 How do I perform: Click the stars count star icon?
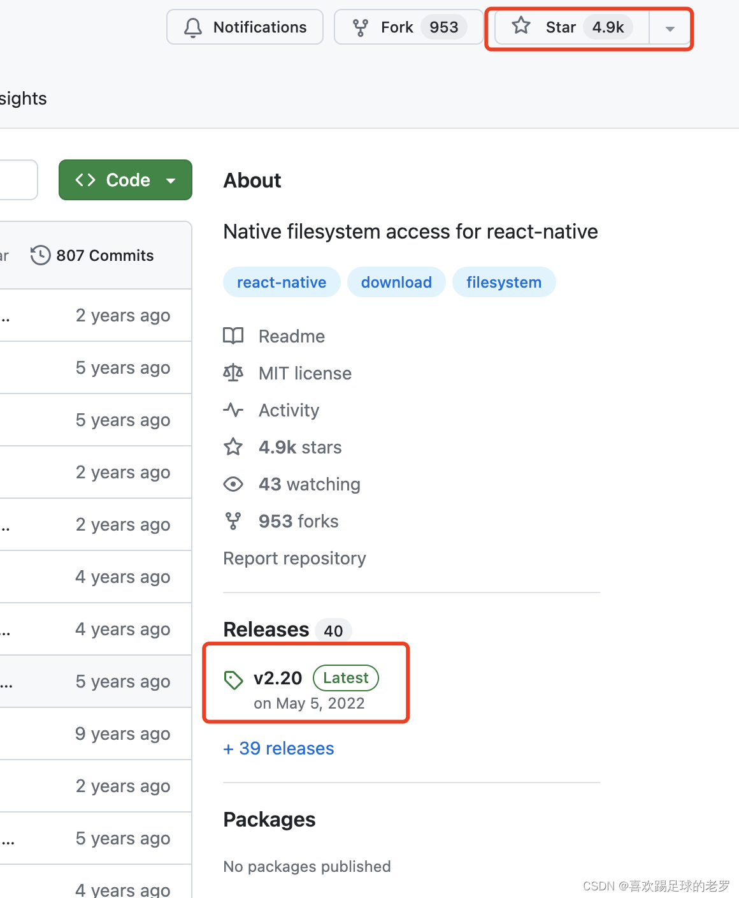pyautogui.click(x=233, y=447)
